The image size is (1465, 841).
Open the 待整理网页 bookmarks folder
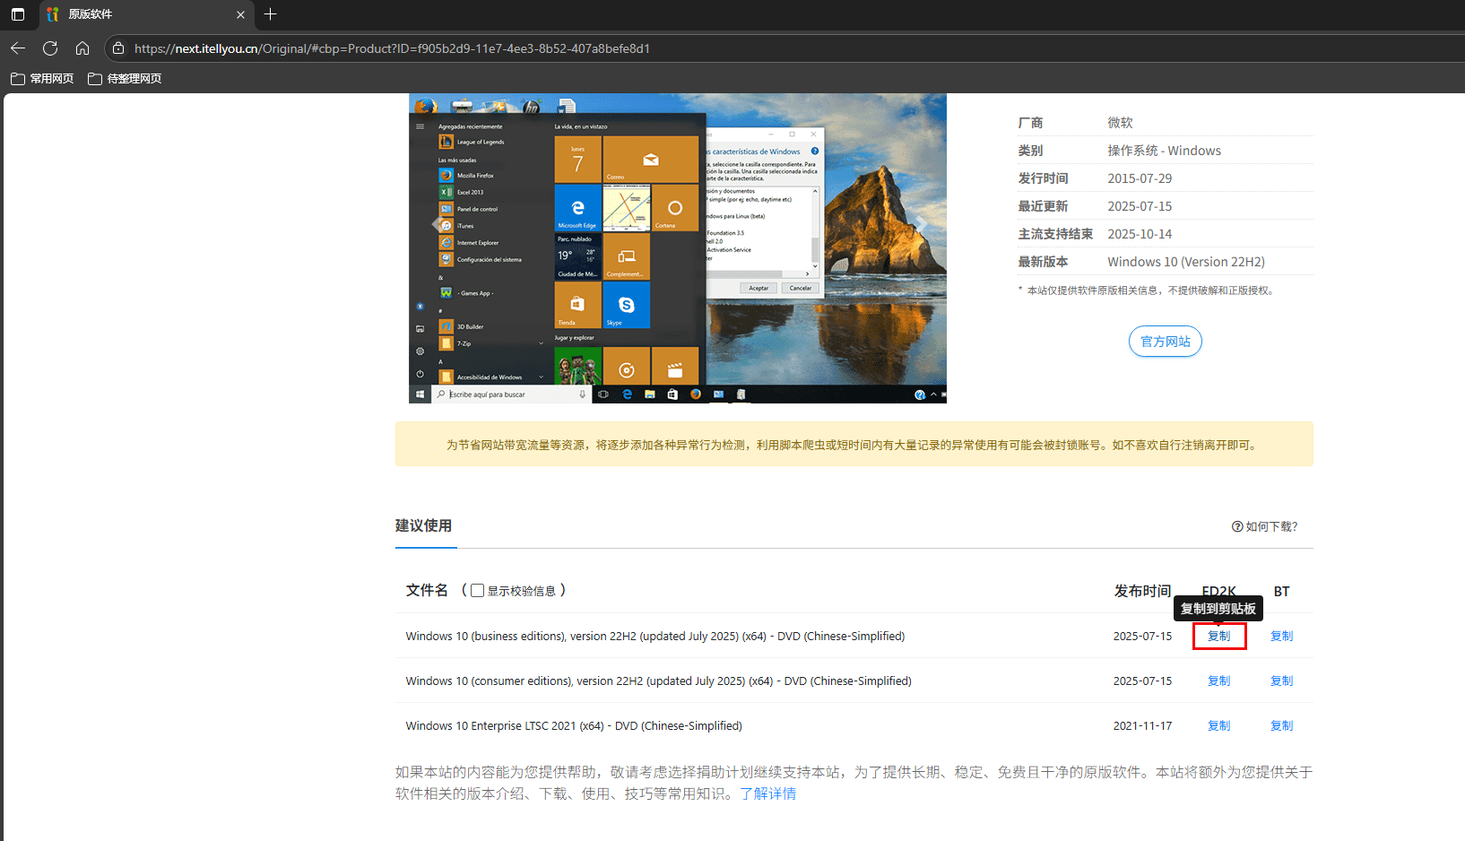(125, 79)
